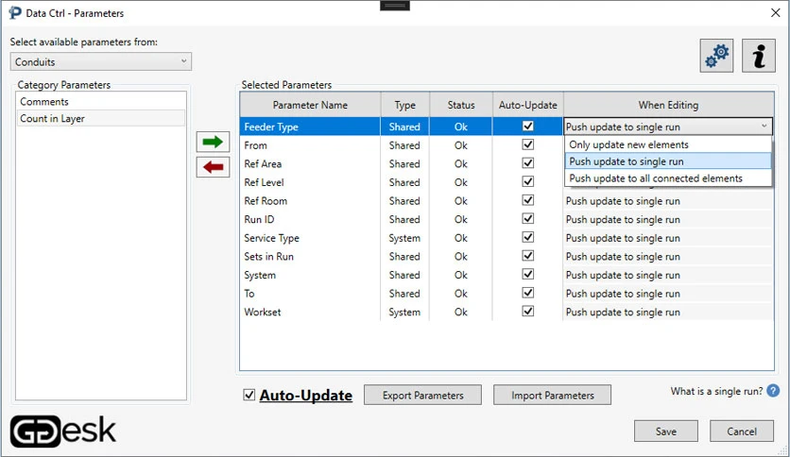Open When Editing dropdown for To
The width and height of the screenshot is (790, 457).
click(x=667, y=294)
